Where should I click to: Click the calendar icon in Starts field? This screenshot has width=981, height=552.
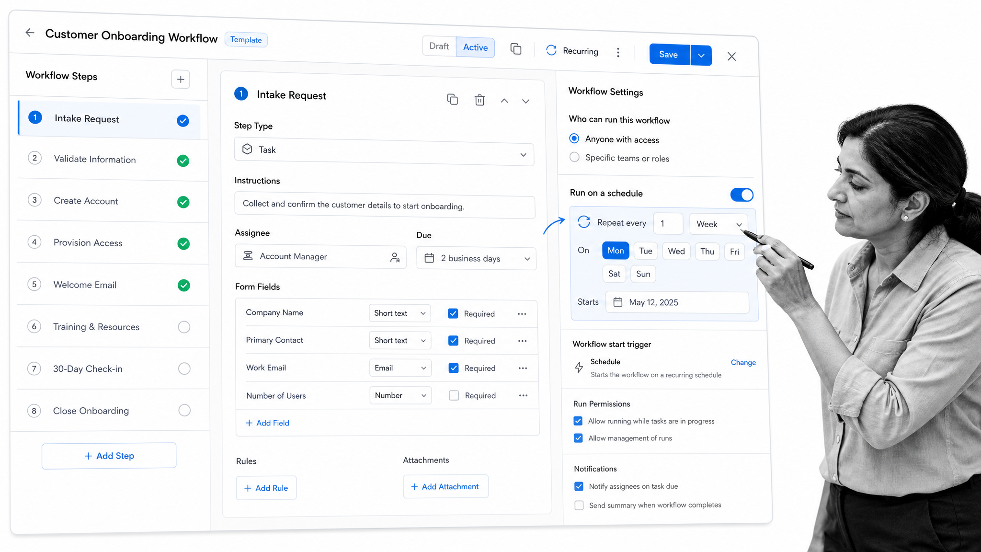click(x=618, y=302)
